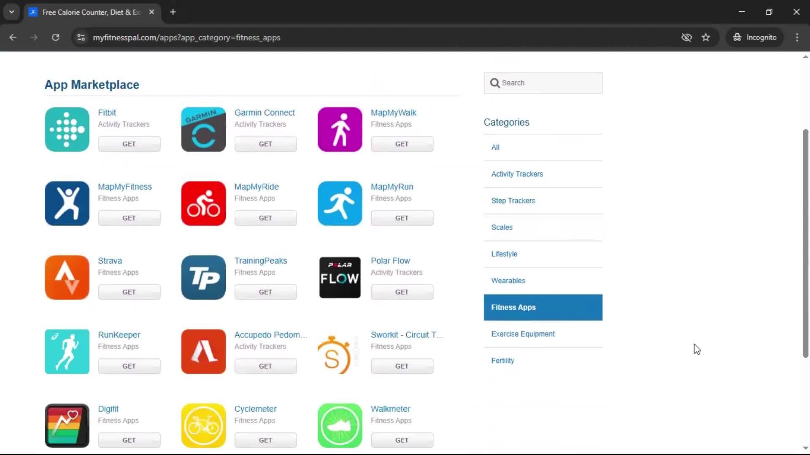Open the Chrome three-dot menu
This screenshot has height=455, width=810.
pos(797,37)
